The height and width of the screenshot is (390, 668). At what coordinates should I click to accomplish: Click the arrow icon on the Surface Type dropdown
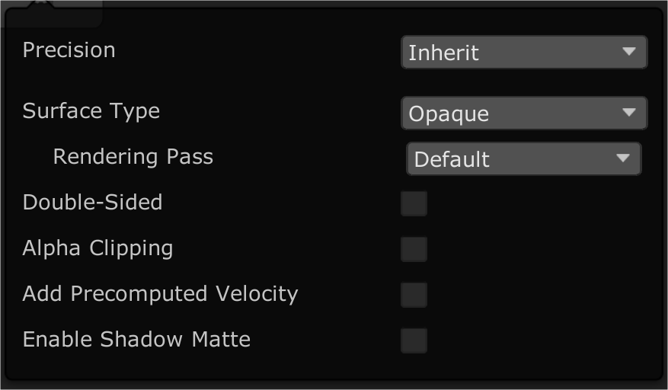click(x=628, y=113)
